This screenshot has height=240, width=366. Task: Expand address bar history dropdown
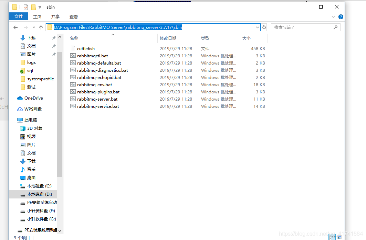(x=258, y=27)
